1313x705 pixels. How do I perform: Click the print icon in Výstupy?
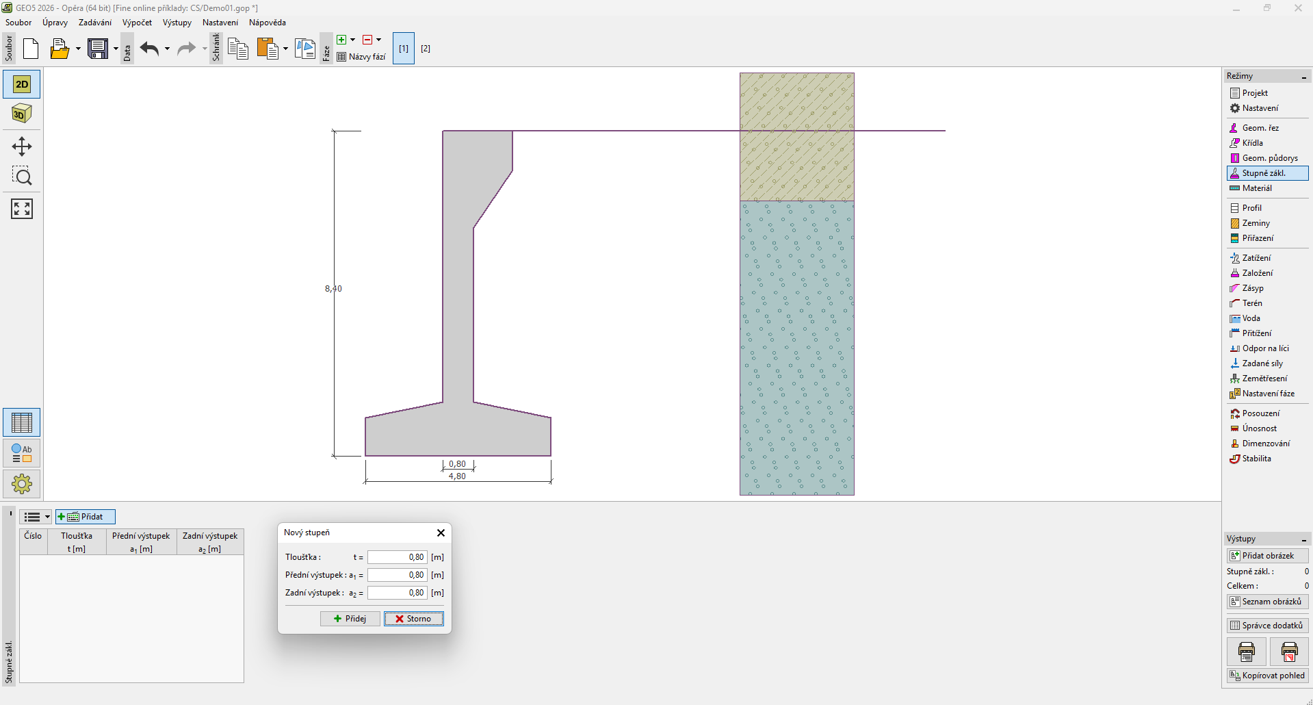1246,652
